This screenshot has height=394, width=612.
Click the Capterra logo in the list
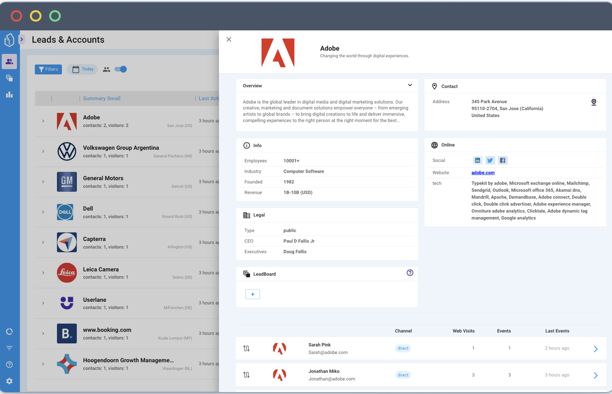tap(67, 243)
